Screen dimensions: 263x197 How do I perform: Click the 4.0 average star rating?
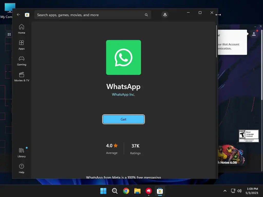point(112,146)
